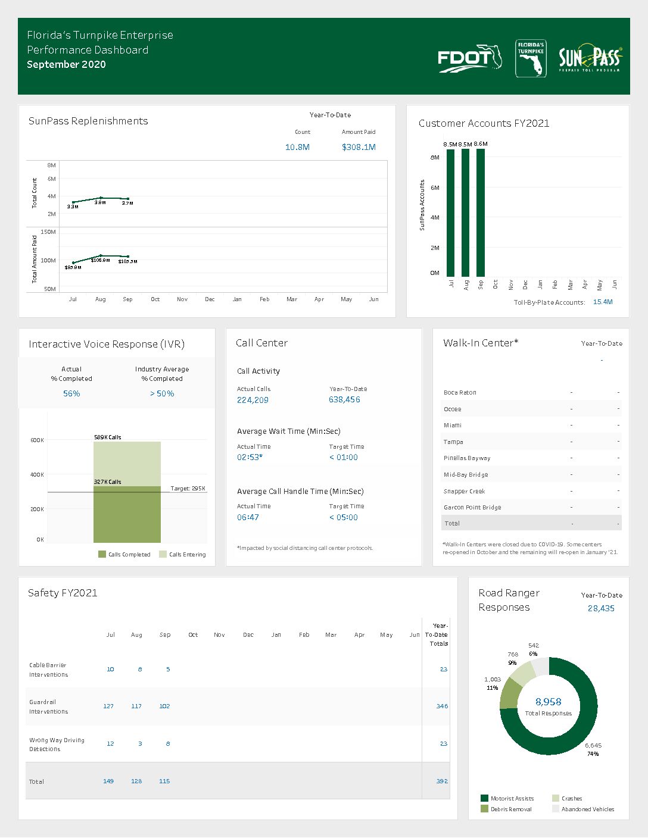
Task: Select the July customer accounts bar
Action: [450, 212]
